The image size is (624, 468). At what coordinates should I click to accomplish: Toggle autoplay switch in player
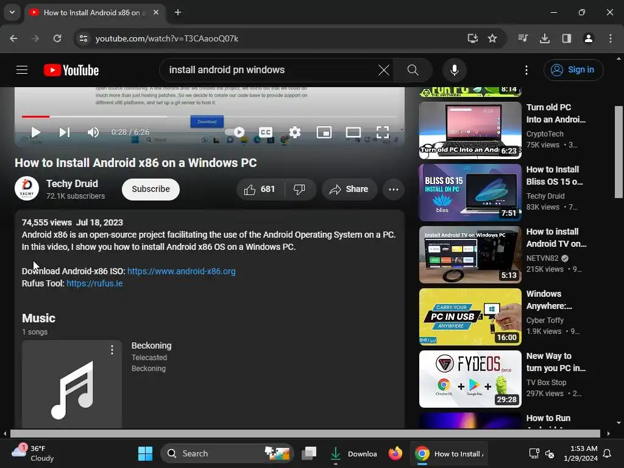click(235, 132)
